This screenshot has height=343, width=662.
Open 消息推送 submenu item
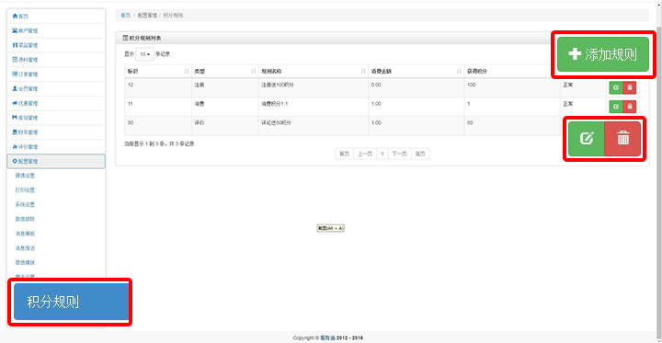(25, 248)
